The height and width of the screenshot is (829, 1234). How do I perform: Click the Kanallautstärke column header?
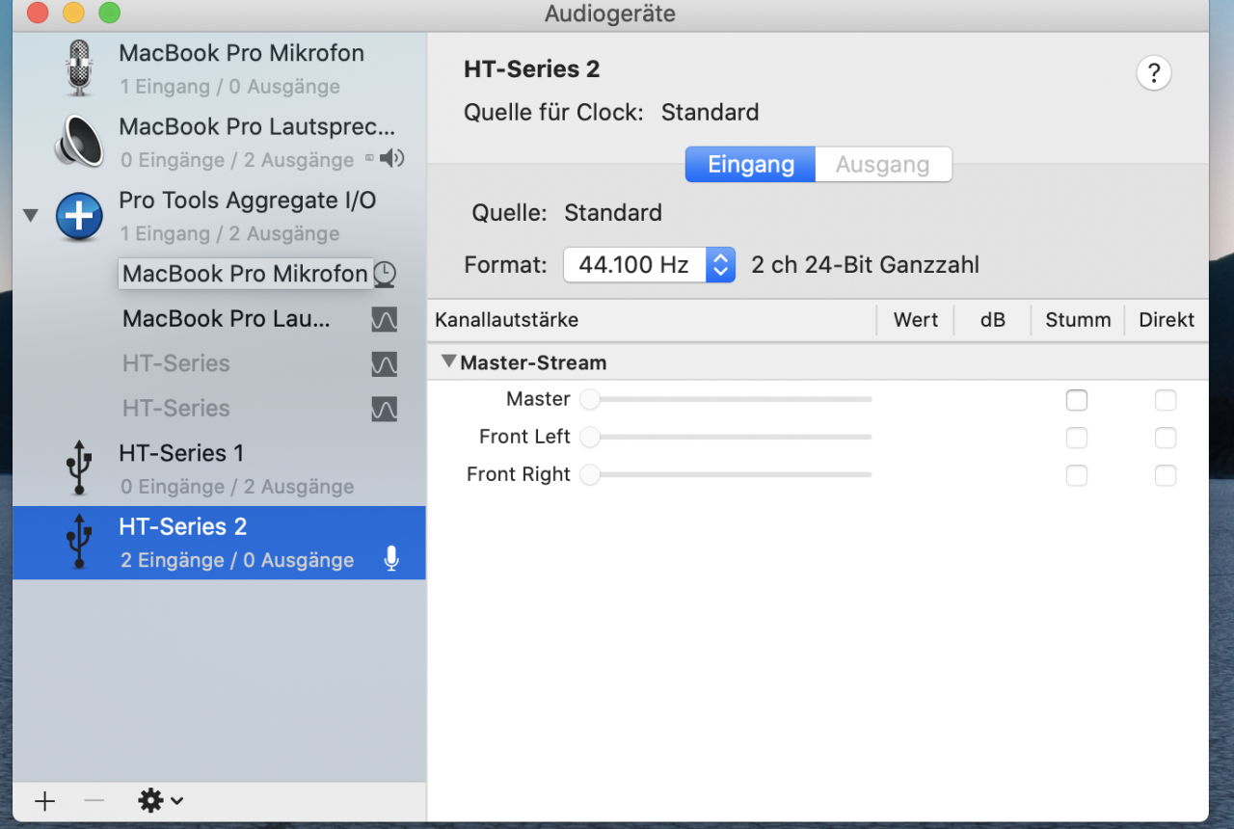click(652, 320)
